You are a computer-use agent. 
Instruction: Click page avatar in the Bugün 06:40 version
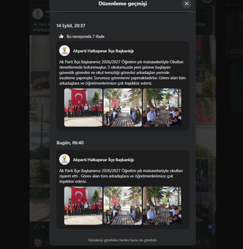click(x=65, y=159)
